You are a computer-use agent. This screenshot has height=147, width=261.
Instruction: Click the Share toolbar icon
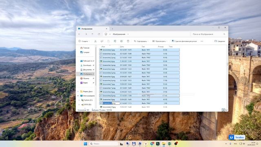(122, 41)
